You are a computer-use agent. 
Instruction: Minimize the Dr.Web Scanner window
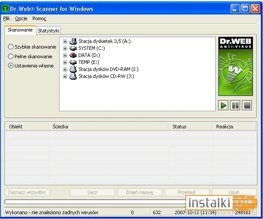click(x=235, y=9)
